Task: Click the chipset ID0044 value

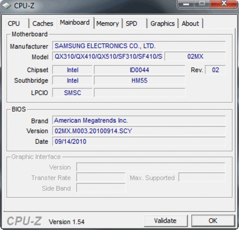Action: (140, 70)
